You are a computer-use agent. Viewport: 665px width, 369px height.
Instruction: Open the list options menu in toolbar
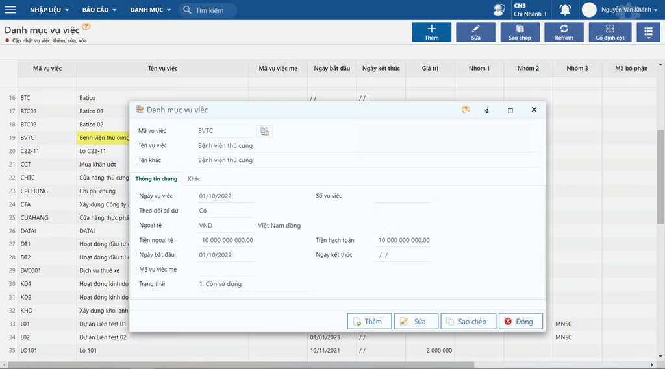[x=648, y=32]
